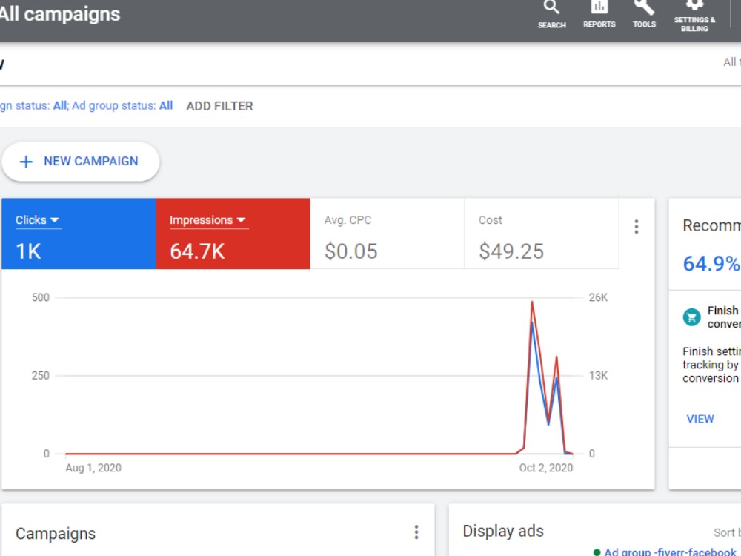
Task: Click Add Filter
Action: (219, 106)
